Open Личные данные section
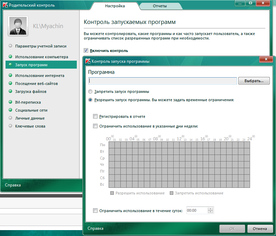Image resolution: width=276 pixels, height=236 pixels. [30, 118]
